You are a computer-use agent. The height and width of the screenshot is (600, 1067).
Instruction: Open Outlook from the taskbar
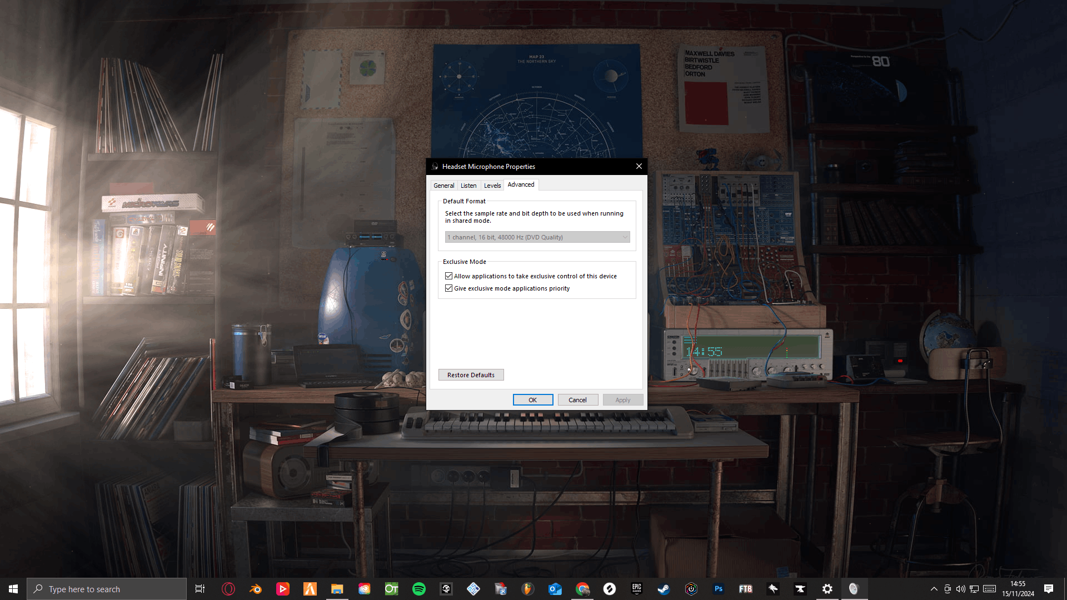[x=555, y=589]
